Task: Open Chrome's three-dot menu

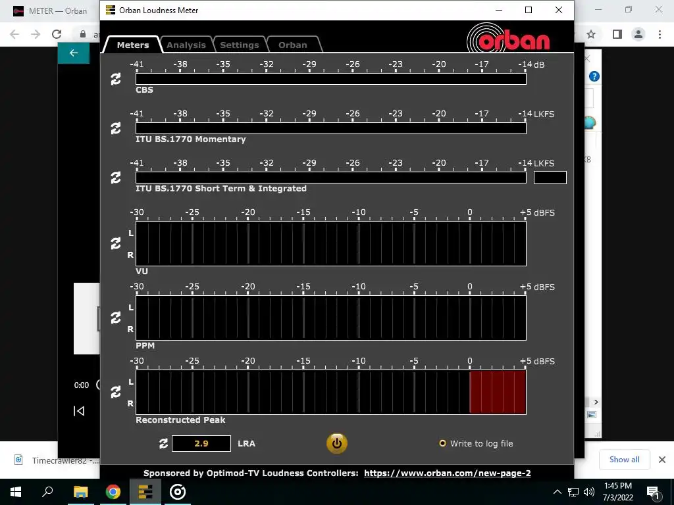Action: (x=660, y=34)
